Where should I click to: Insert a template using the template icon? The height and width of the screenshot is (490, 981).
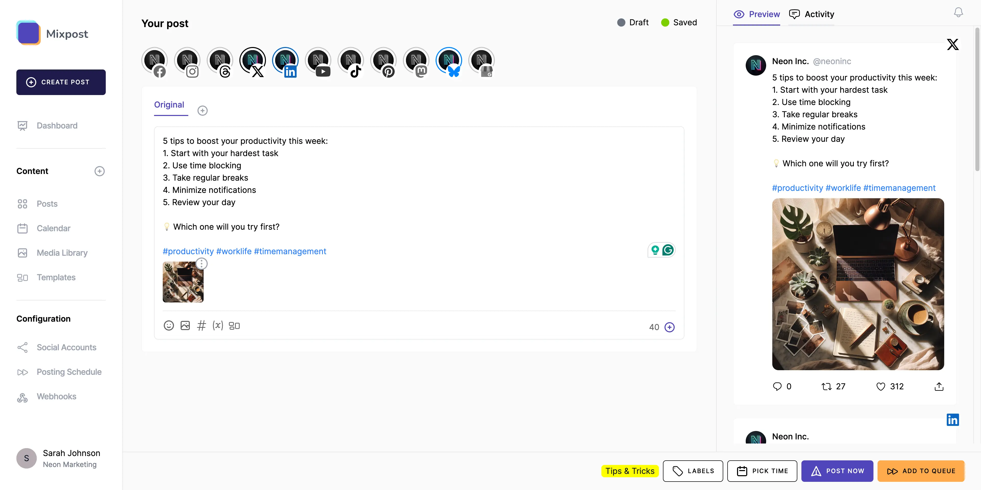pos(234,325)
